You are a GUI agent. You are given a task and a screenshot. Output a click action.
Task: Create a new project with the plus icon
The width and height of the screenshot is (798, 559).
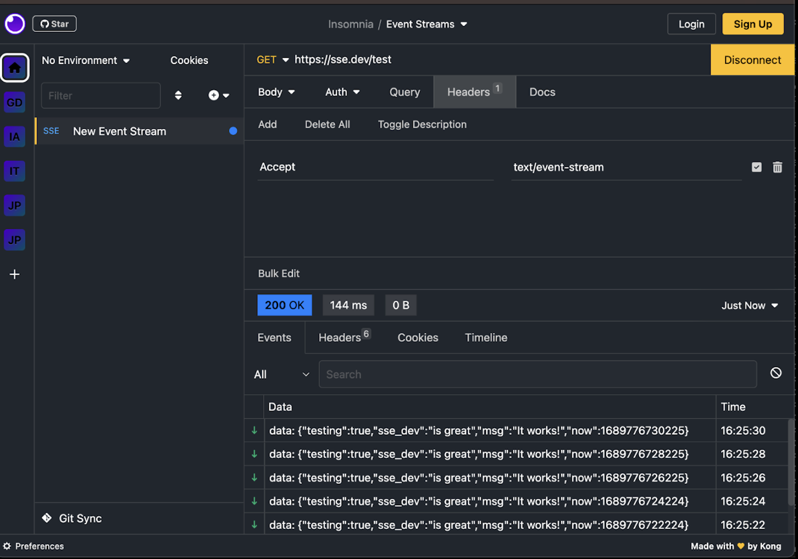click(x=14, y=274)
